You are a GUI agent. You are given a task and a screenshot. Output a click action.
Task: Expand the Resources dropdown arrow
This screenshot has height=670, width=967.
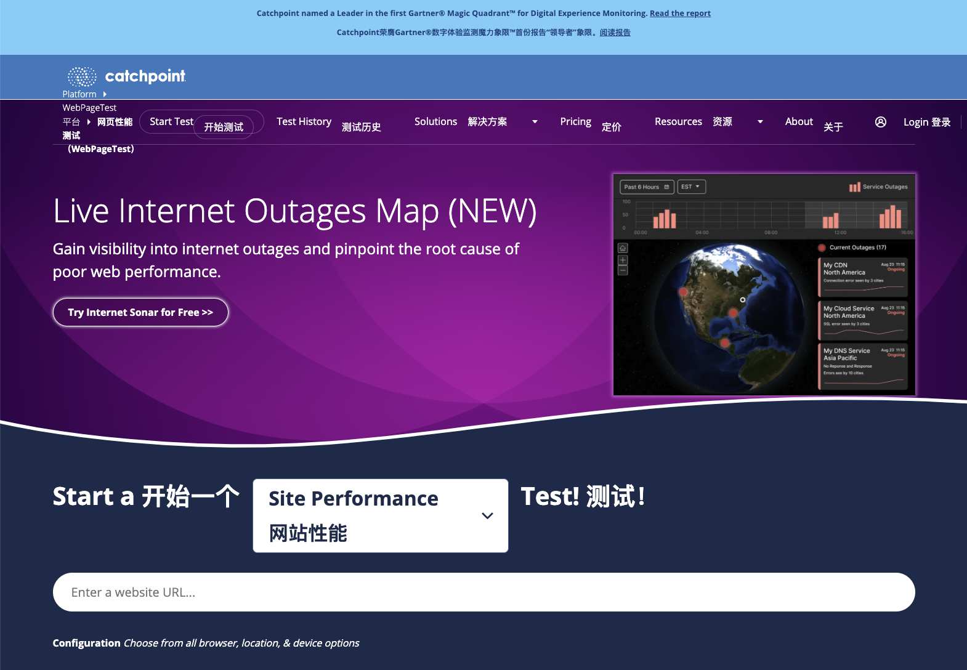click(x=760, y=122)
